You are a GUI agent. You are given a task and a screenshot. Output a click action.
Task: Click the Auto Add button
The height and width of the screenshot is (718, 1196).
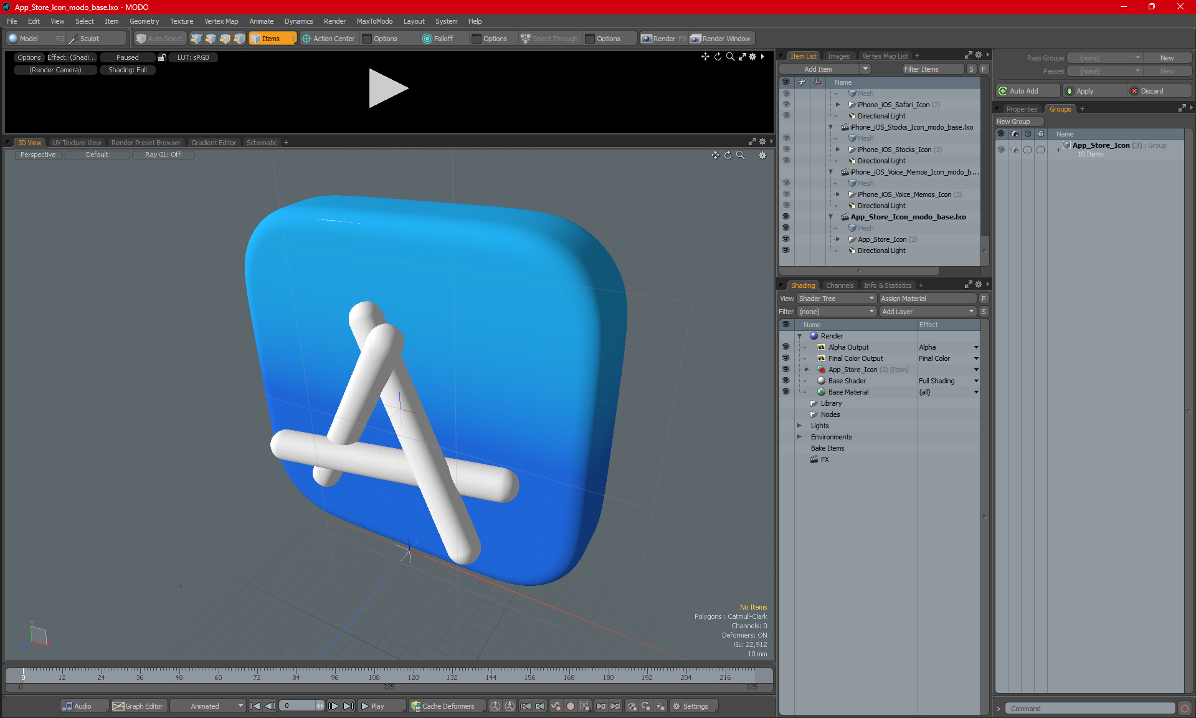[1023, 91]
